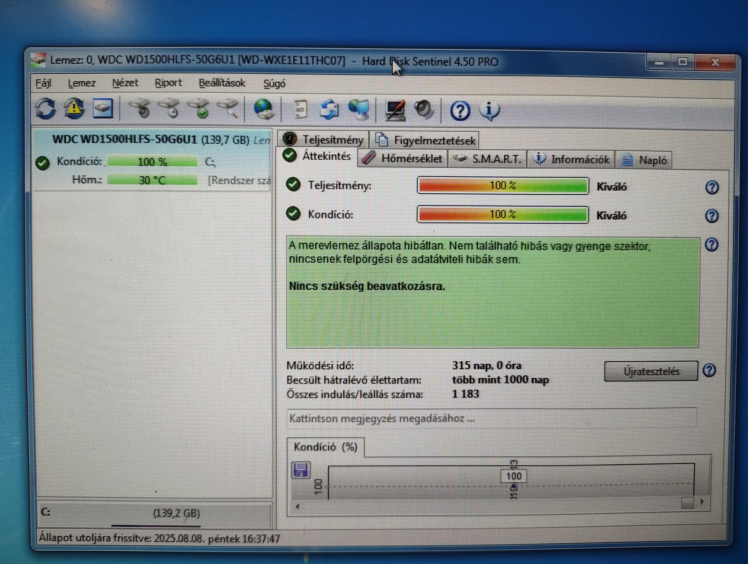Image resolution: width=748 pixels, height=564 pixels.
Task: Click the bold text Nincs szükség beavatkozásra.
Action: [x=367, y=286]
